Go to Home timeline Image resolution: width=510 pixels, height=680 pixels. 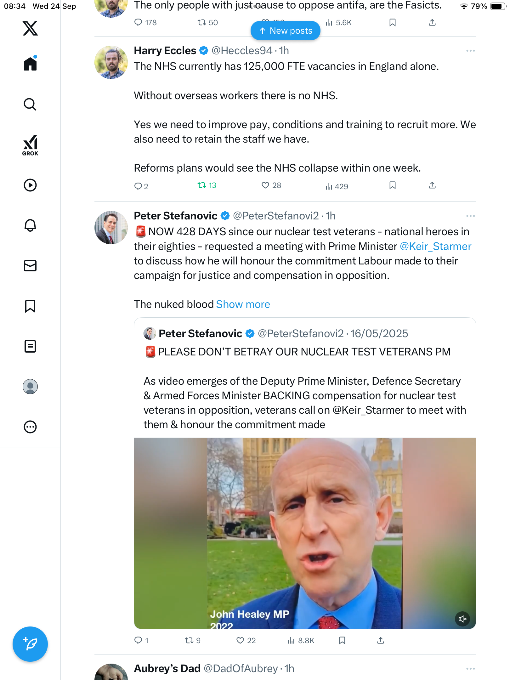[x=30, y=64]
